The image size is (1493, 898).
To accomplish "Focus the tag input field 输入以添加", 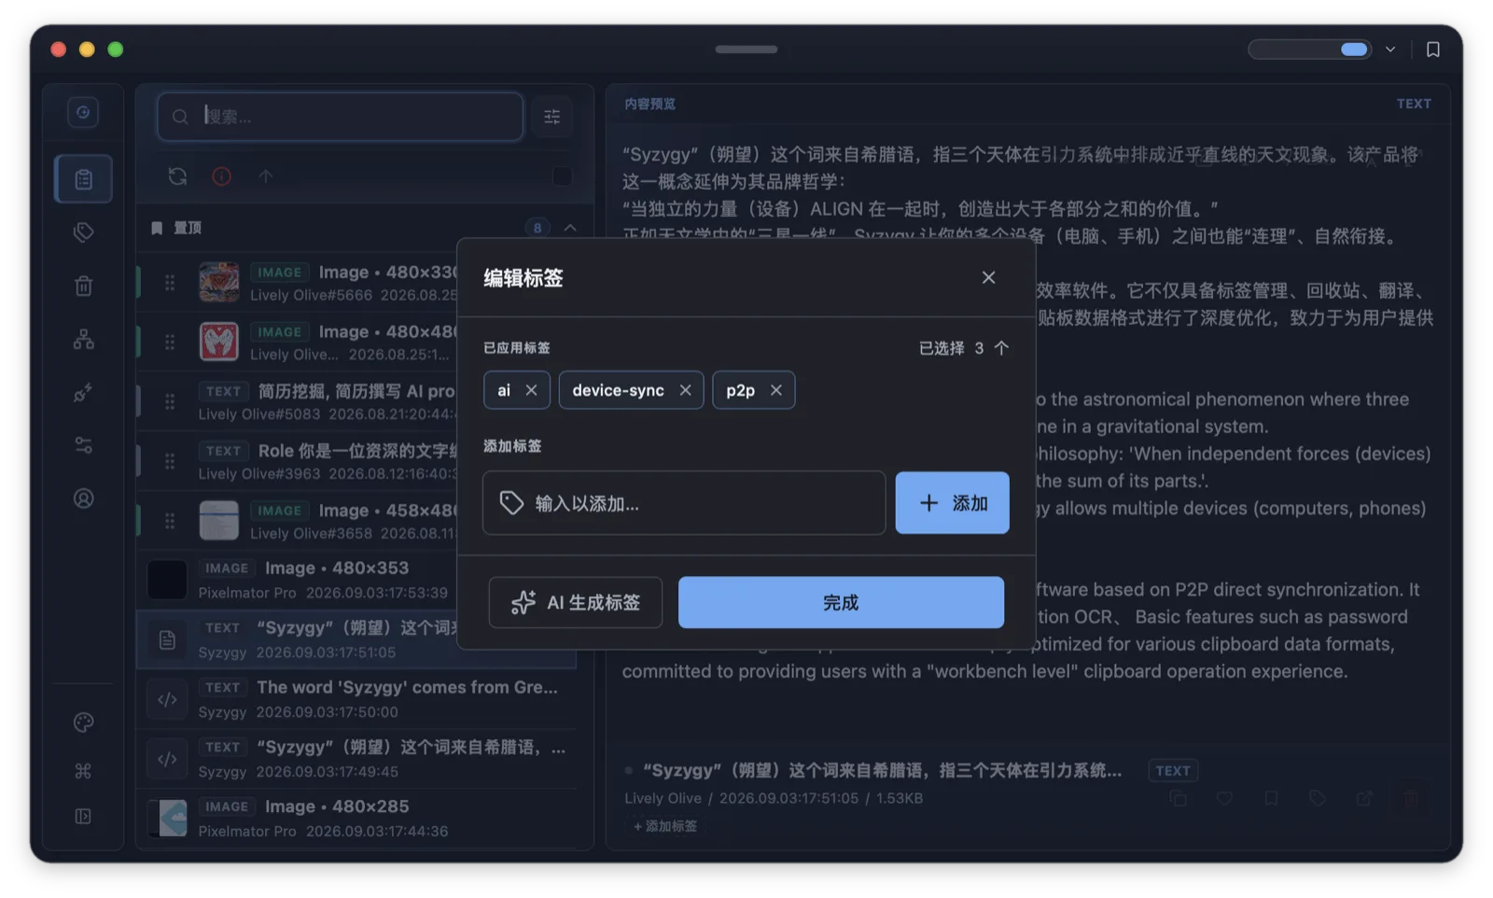I will point(684,503).
